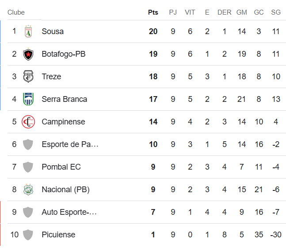Click the GM column header

[x=242, y=12]
